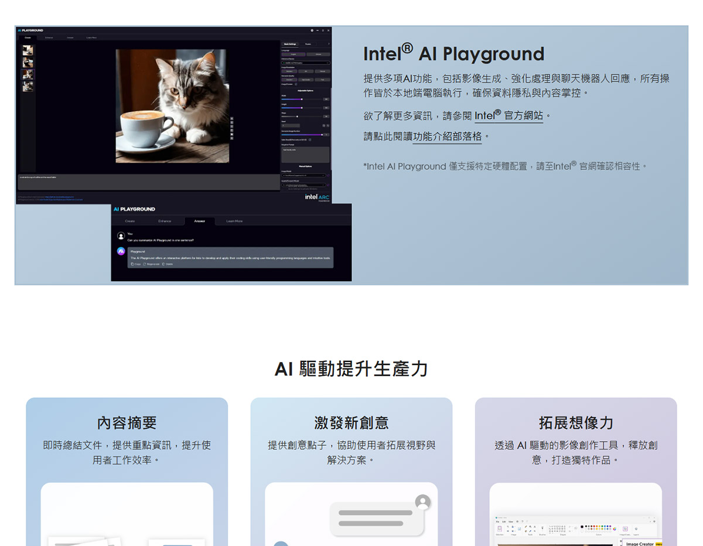Collapse the settings panel with the arrow
This screenshot has height=546, width=703.
(329, 44)
